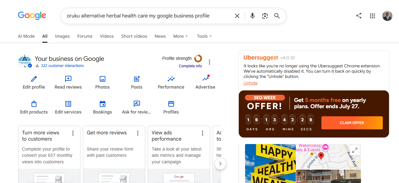Screen dimensions: 399x183
Task: Start voice search with microphone icon
Action: coord(252,16)
